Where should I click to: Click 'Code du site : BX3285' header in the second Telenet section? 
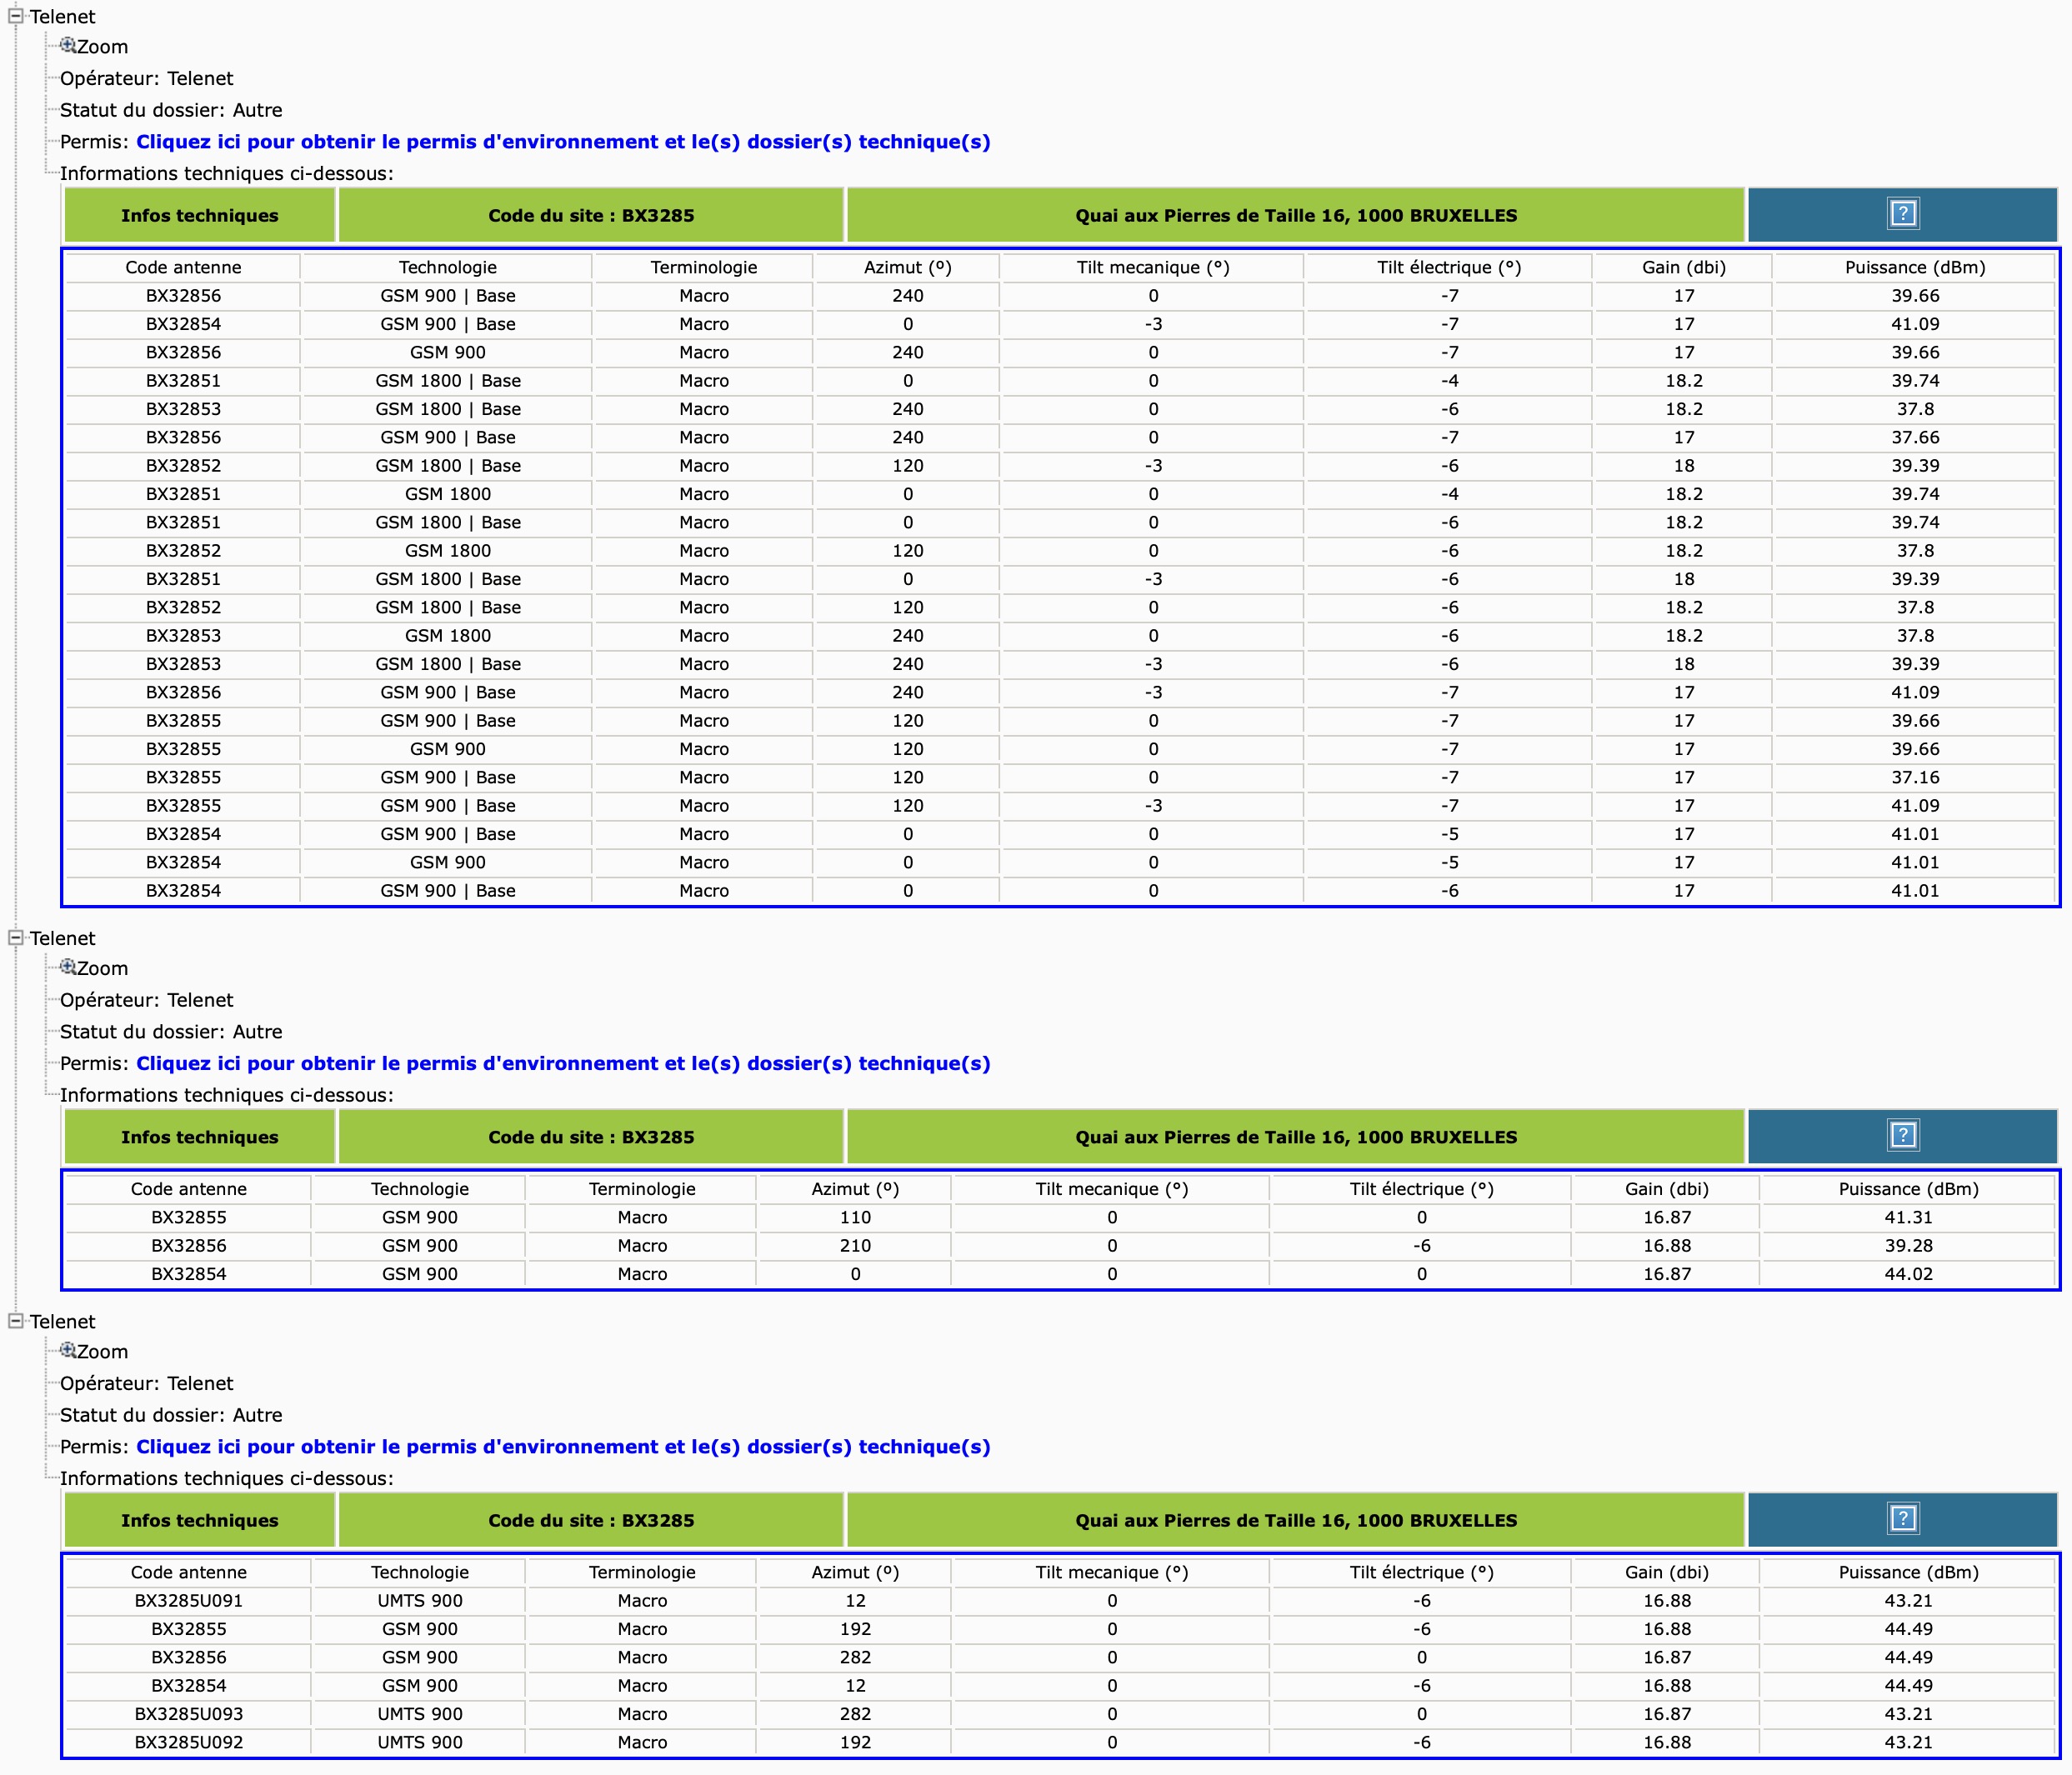591,1137
